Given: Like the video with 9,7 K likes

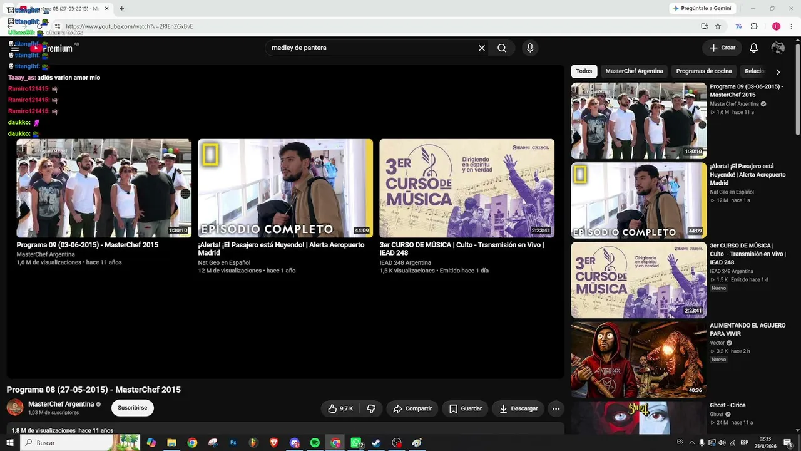Looking at the screenshot, I should (340, 408).
